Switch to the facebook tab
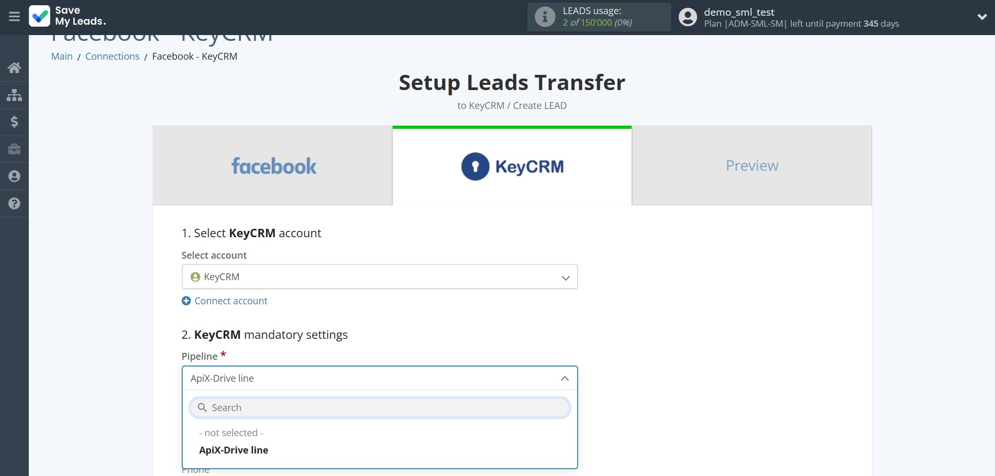 click(x=273, y=165)
